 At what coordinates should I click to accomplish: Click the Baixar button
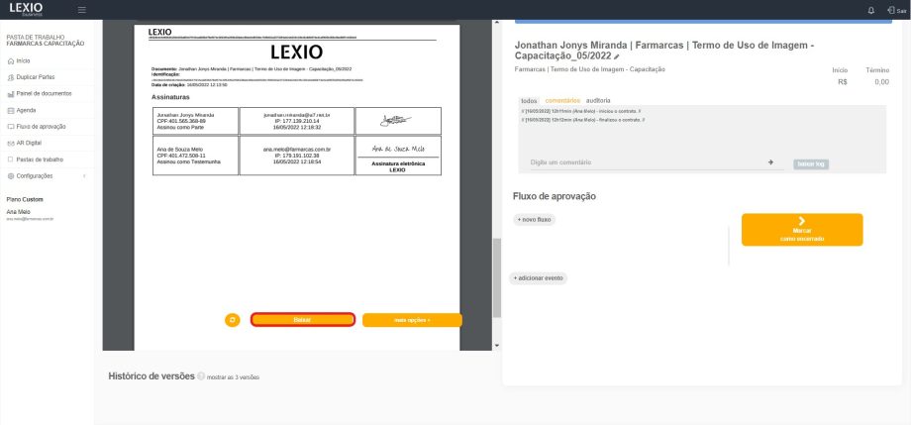click(302, 320)
